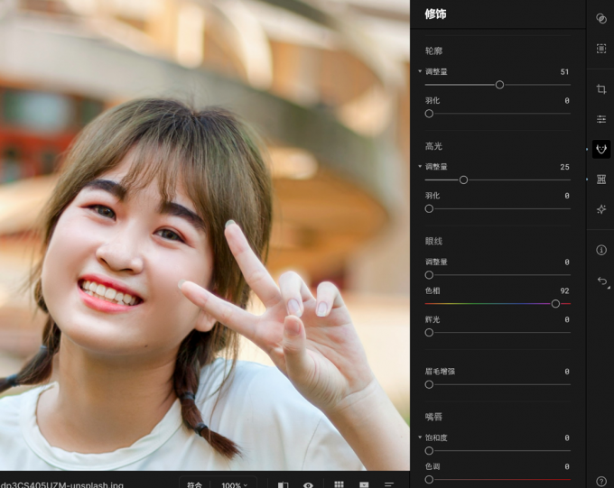Screen dimensions: 614x488
Task: Click the 修饰 panel title
Action: (x=435, y=14)
